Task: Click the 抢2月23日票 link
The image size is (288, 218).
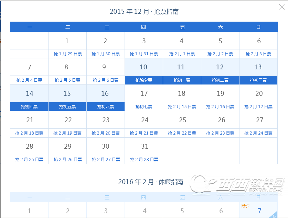Action: pyautogui.click(x=220, y=133)
